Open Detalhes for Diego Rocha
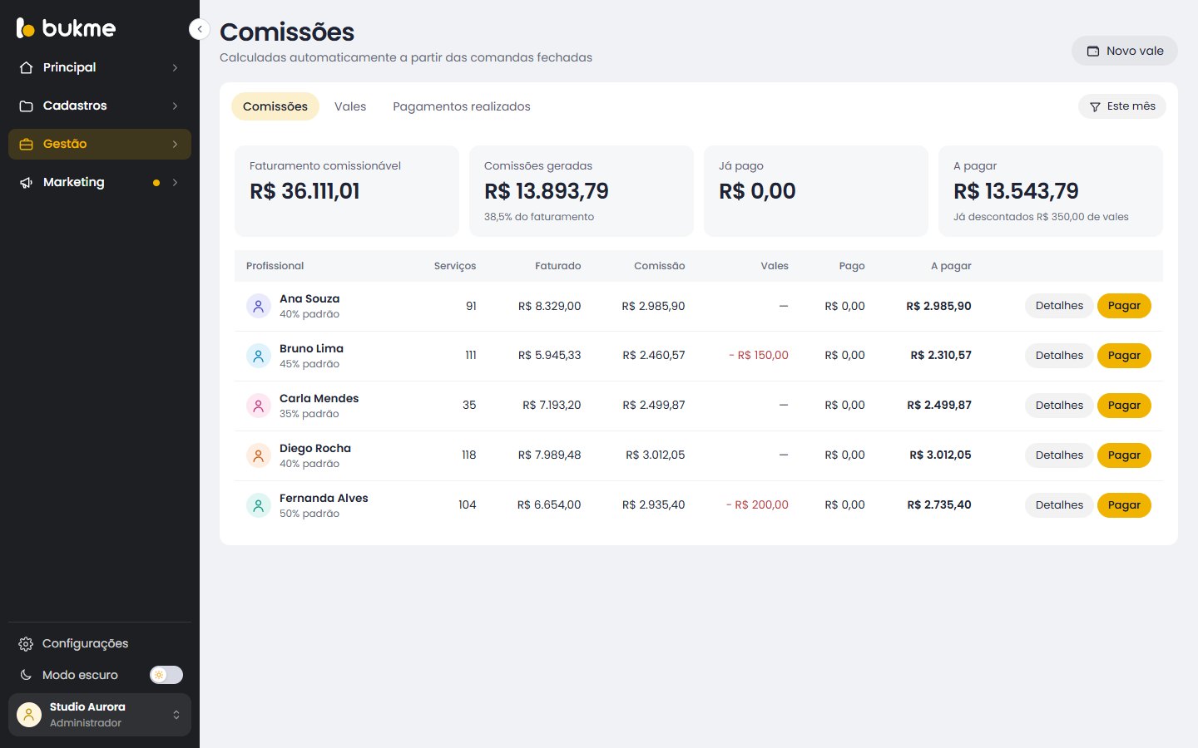The width and height of the screenshot is (1198, 748). 1059,455
